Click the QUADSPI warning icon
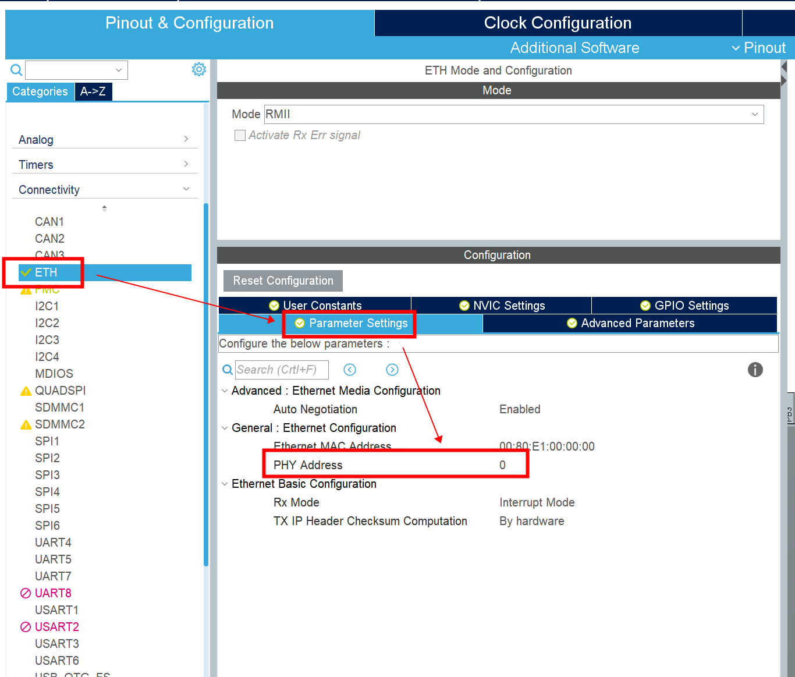This screenshot has height=677, width=795. pos(26,391)
